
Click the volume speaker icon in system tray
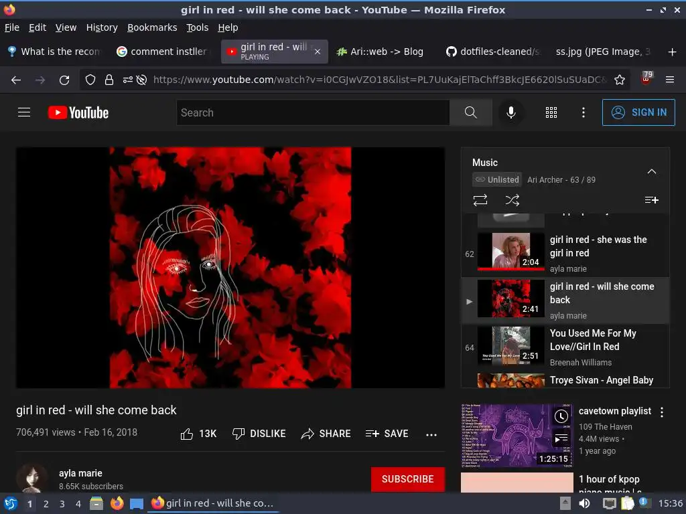[584, 503]
